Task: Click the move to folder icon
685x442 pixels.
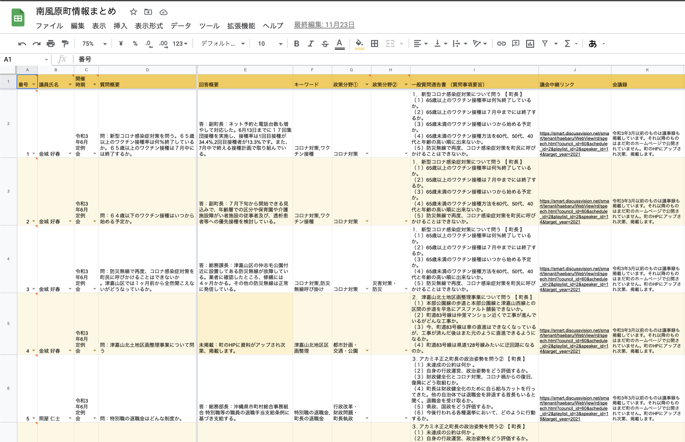Action: point(148,12)
